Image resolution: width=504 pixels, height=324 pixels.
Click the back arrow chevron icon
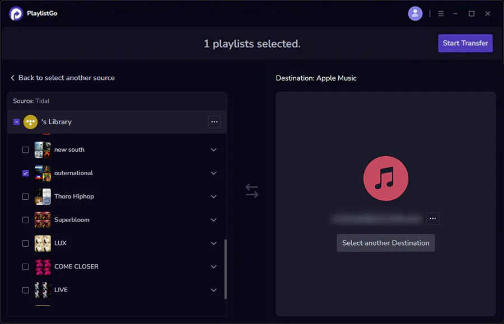[12, 78]
